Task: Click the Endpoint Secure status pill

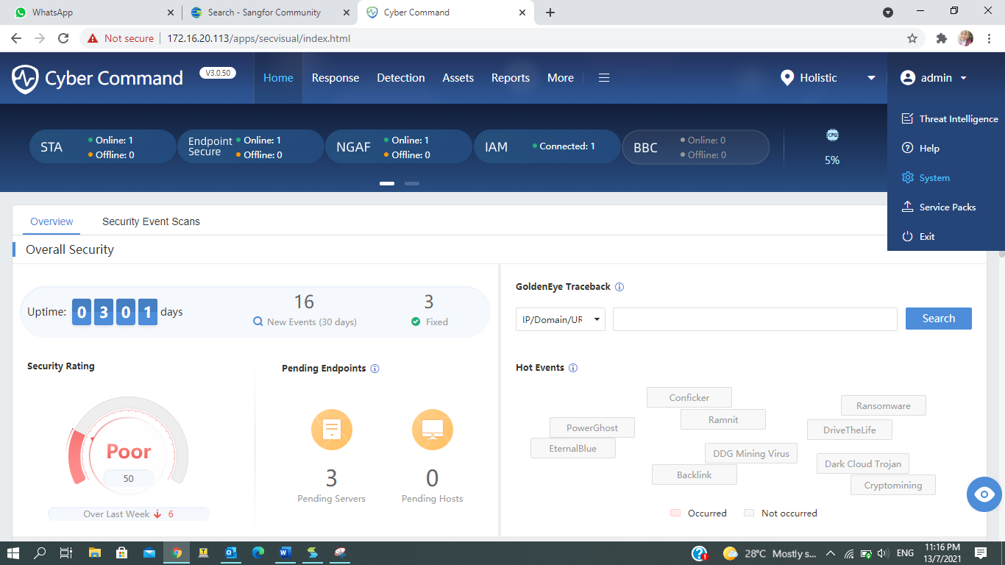Action: click(x=251, y=147)
